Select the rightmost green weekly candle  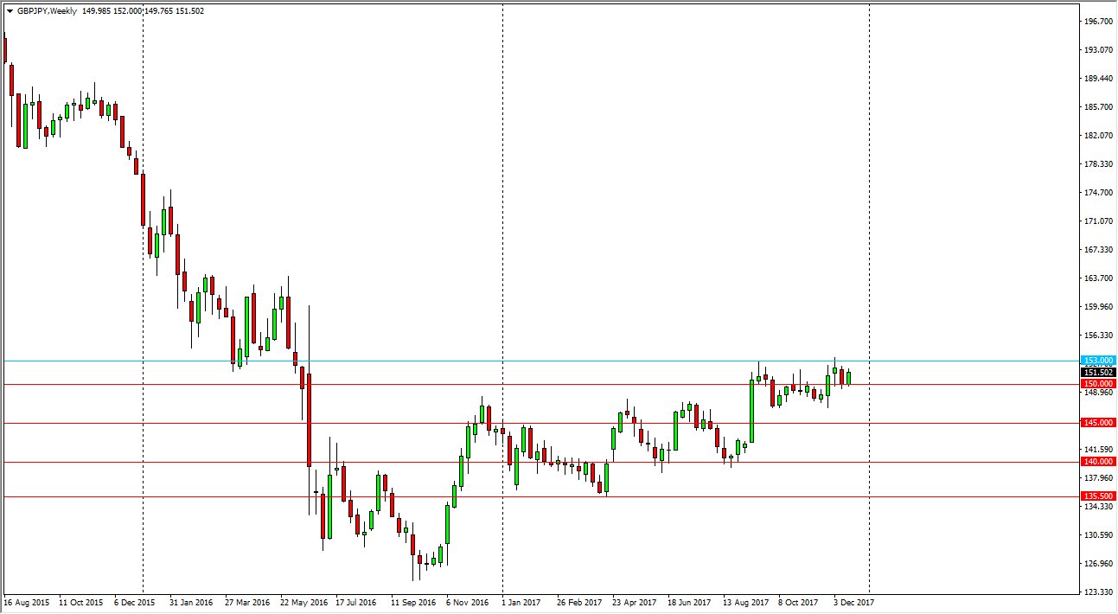tap(849, 378)
